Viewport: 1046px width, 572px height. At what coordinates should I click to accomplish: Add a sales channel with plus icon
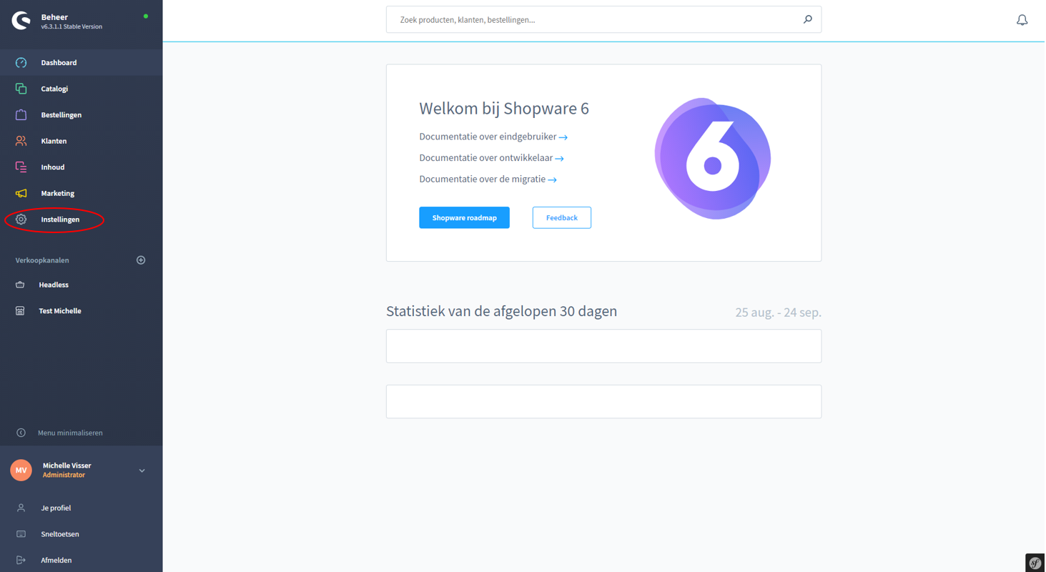(141, 260)
